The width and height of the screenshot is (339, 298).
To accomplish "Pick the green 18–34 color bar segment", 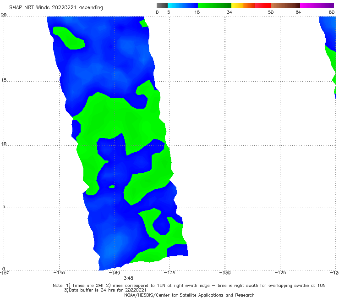I will pyautogui.click(x=214, y=6).
